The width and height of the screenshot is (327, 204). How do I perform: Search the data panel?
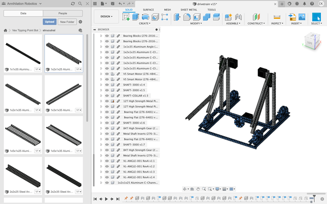pyautogui.click(x=80, y=3)
